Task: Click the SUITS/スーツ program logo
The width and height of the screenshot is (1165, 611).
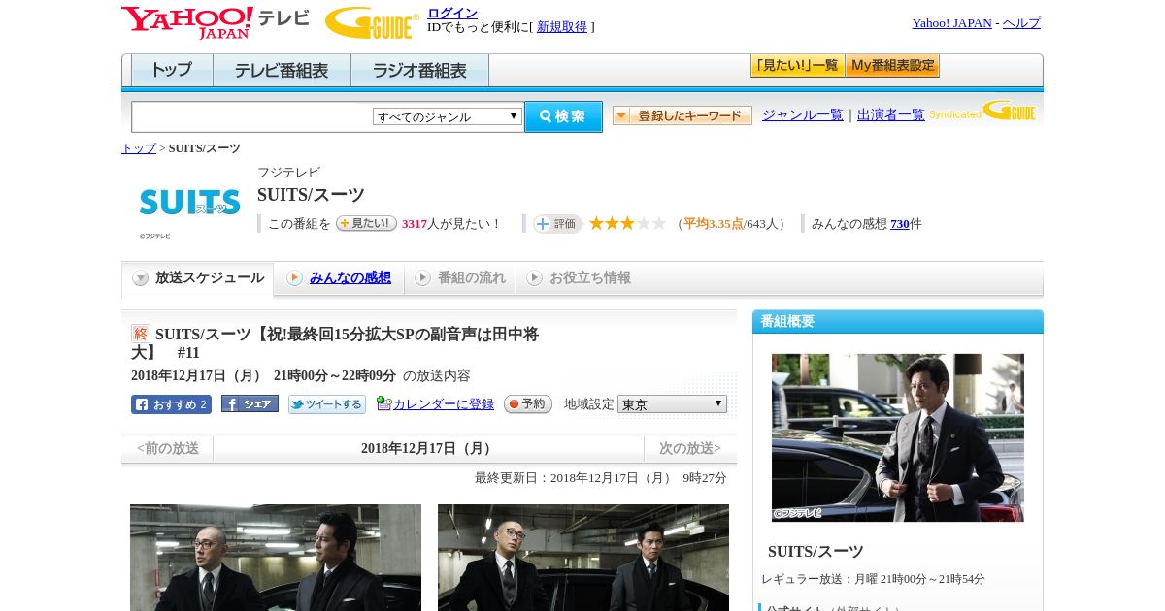Action: pyautogui.click(x=189, y=203)
